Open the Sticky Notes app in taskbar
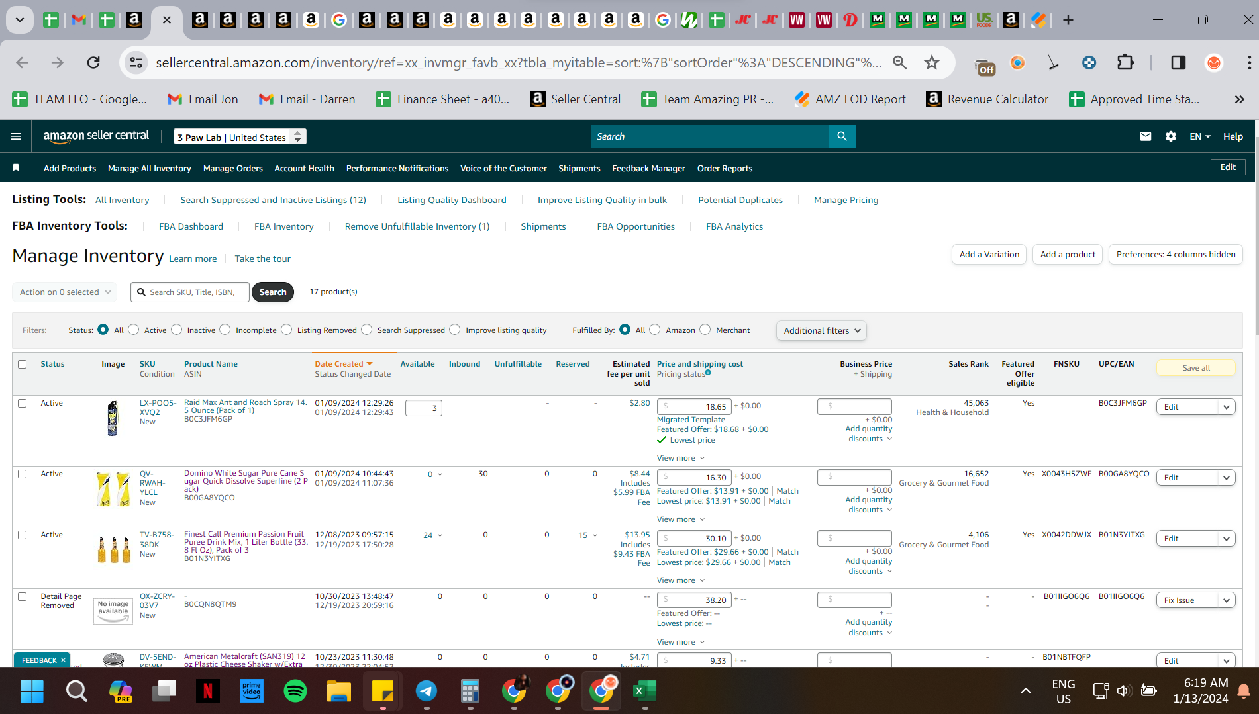 pyautogui.click(x=383, y=692)
